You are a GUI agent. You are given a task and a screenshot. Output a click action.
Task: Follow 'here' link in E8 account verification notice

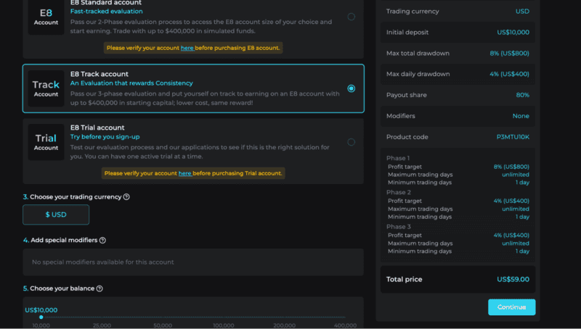click(x=187, y=48)
